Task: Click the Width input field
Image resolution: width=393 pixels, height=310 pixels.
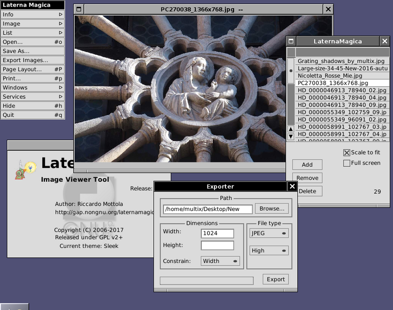Action: (217, 233)
